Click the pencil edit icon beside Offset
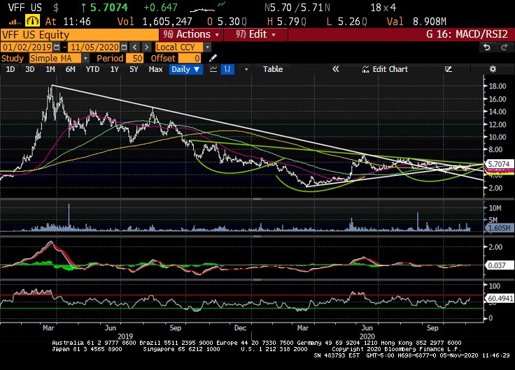 click(x=213, y=58)
